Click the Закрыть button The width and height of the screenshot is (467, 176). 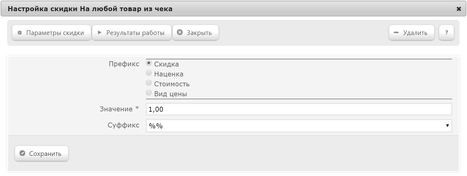[196, 33]
